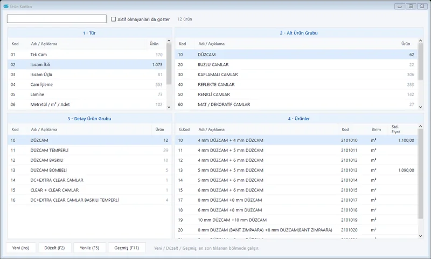Select 'MAT / DEKORATİF CAMLAR' row
Image resolution: width=431 pixels, height=259 pixels.
[296, 104]
